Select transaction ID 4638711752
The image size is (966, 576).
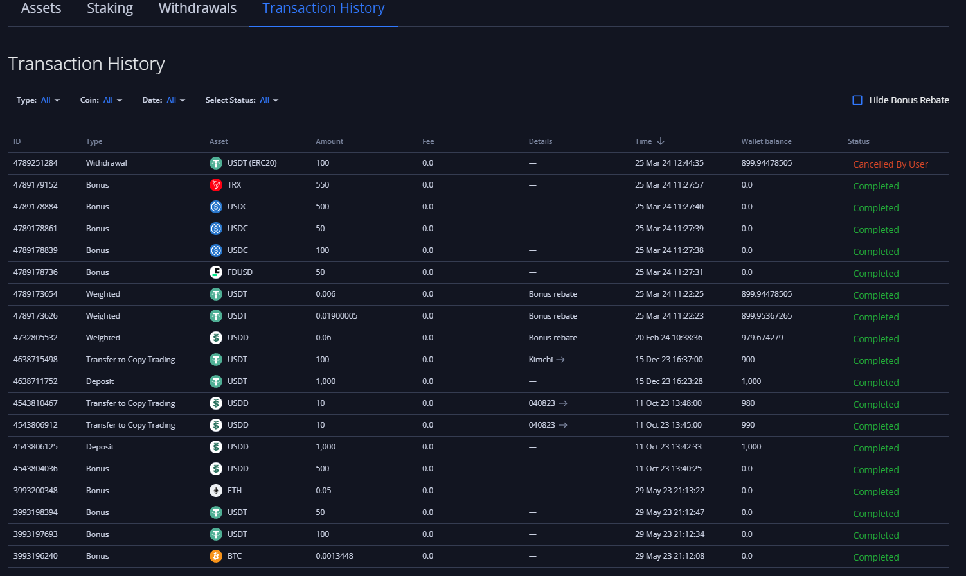point(35,381)
